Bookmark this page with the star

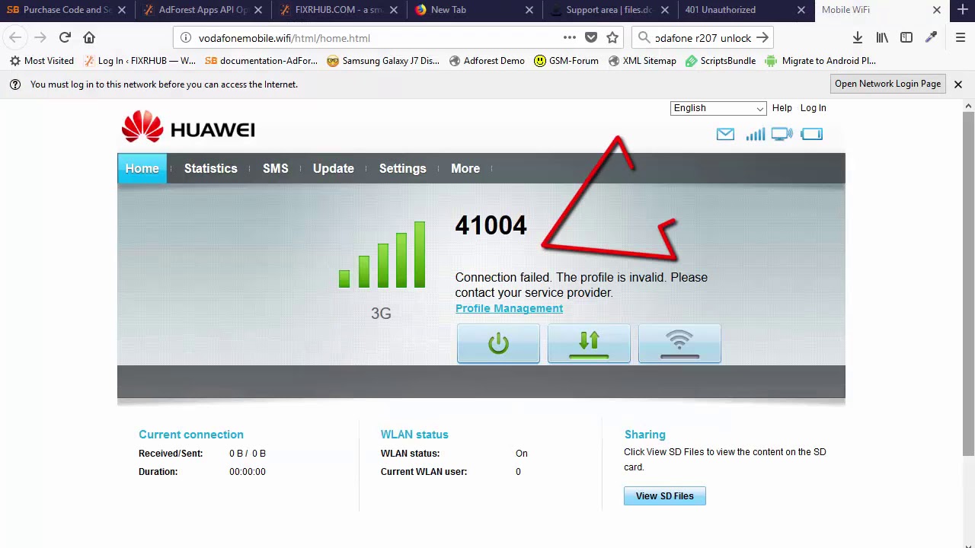(x=612, y=38)
